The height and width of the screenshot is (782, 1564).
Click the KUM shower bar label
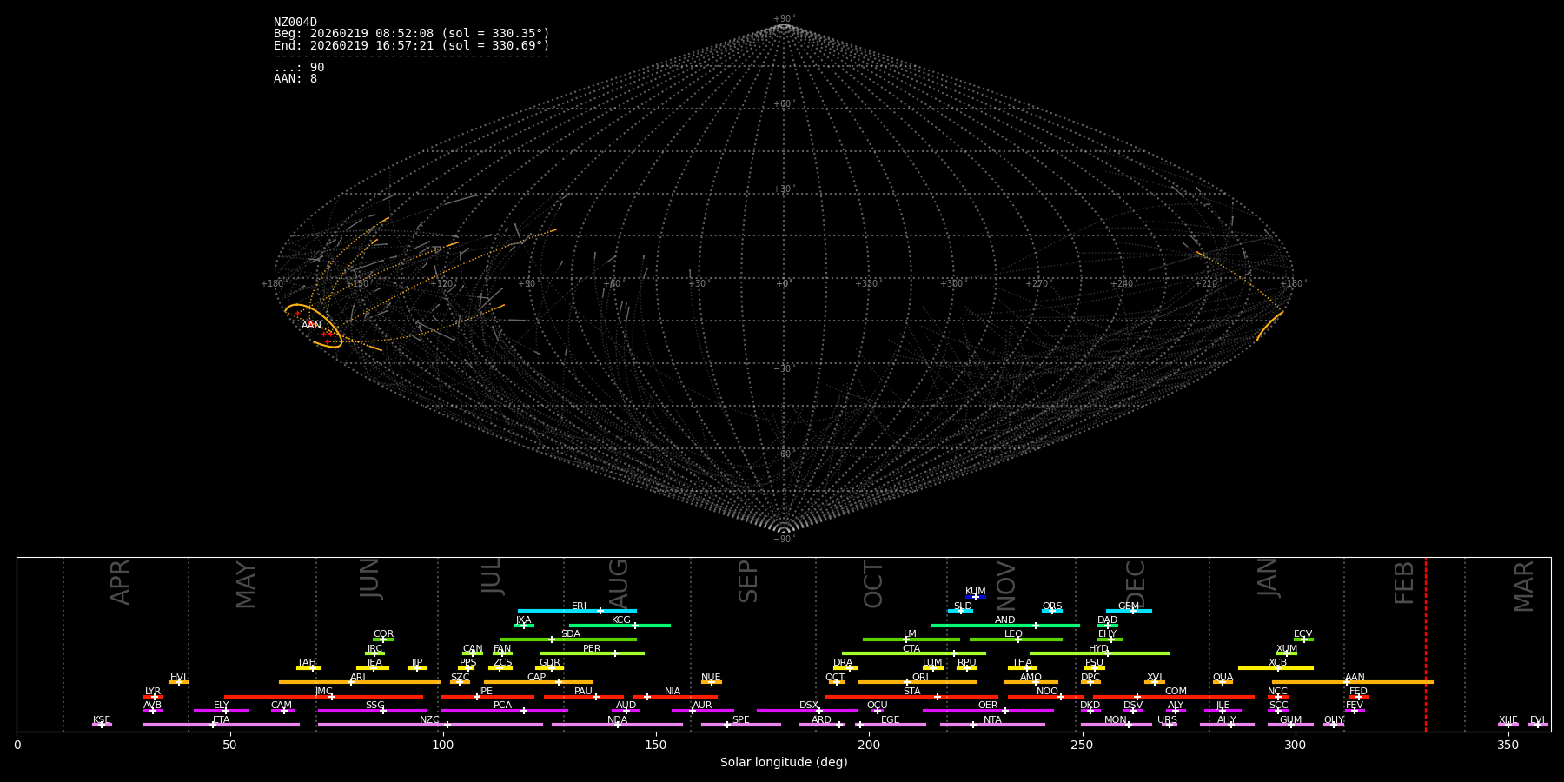tap(976, 592)
